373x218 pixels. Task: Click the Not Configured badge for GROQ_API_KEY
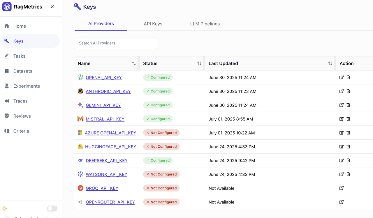pos(161,188)
